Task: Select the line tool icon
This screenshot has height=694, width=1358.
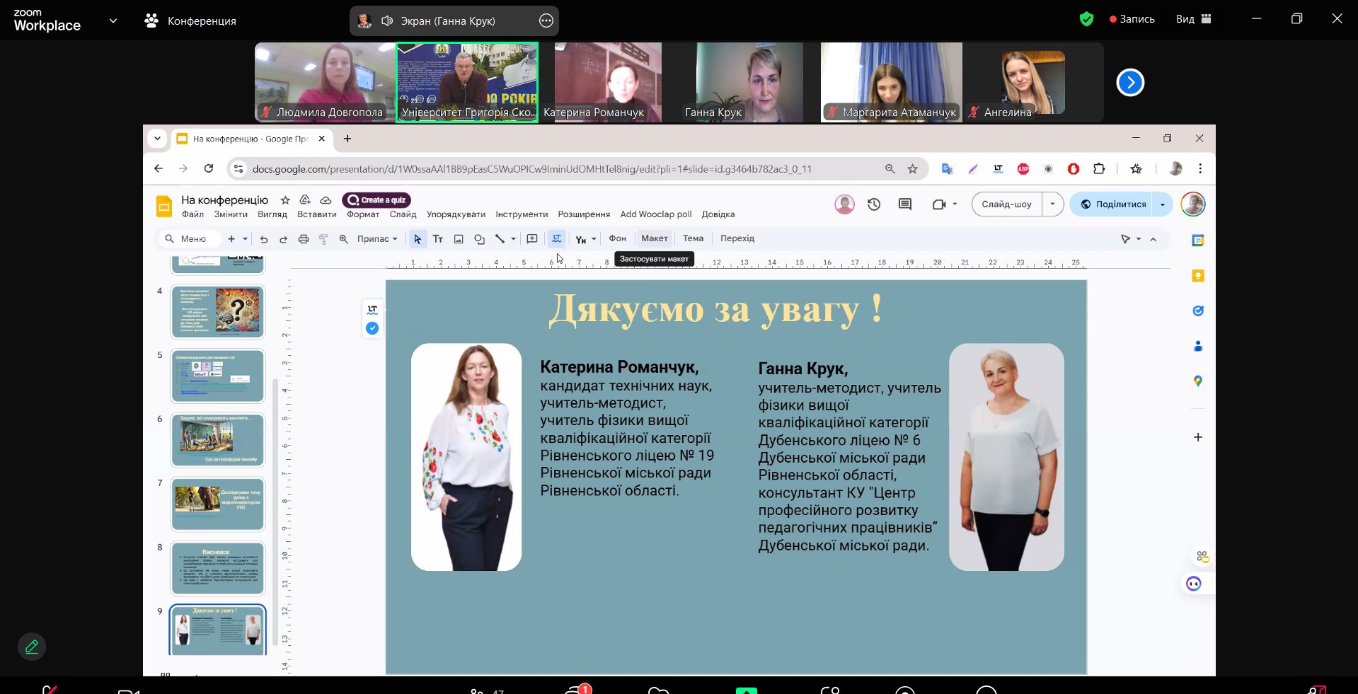Action: (500, 239)
